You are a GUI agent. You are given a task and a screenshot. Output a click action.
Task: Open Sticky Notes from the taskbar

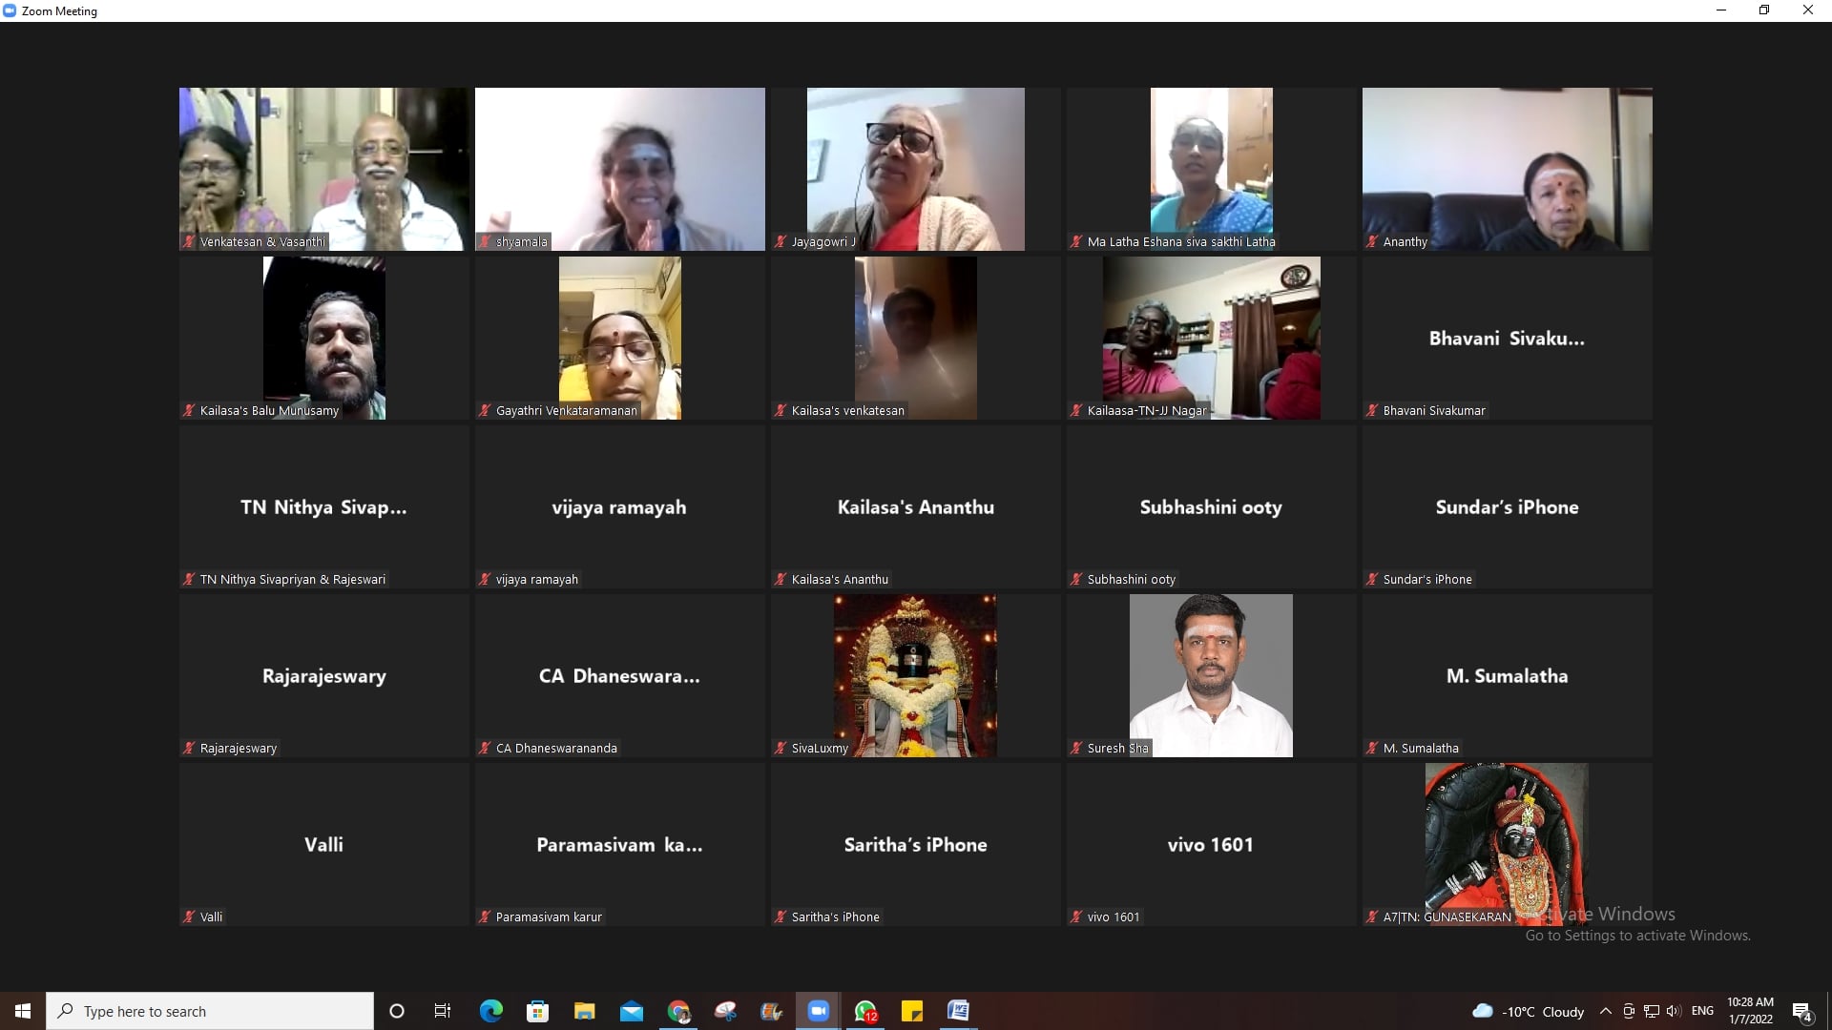912,1011
